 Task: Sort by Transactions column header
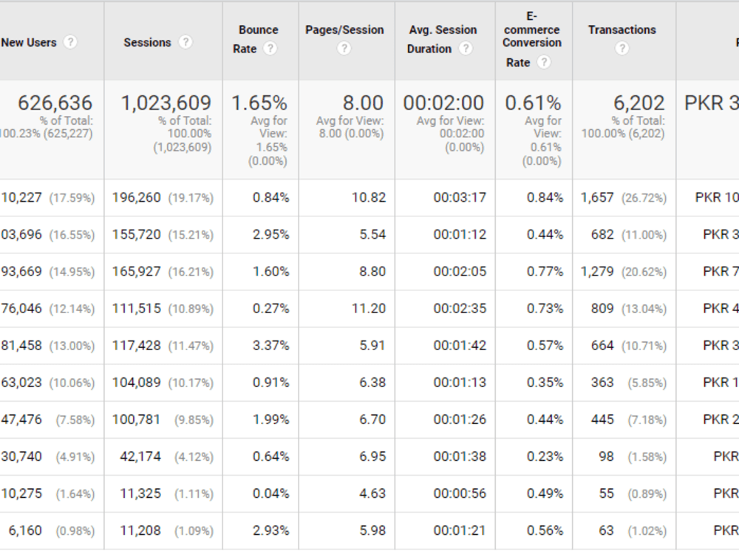coord(621,30)
